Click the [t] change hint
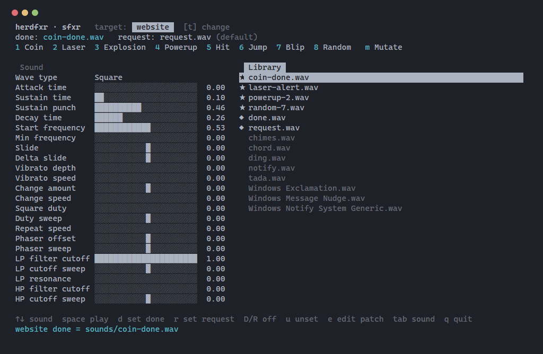Image resolution: width=543 pixels, height=354 pixels. pos(206,27)
